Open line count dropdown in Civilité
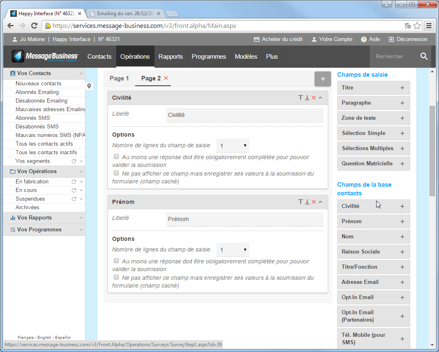 pos(232,146)
